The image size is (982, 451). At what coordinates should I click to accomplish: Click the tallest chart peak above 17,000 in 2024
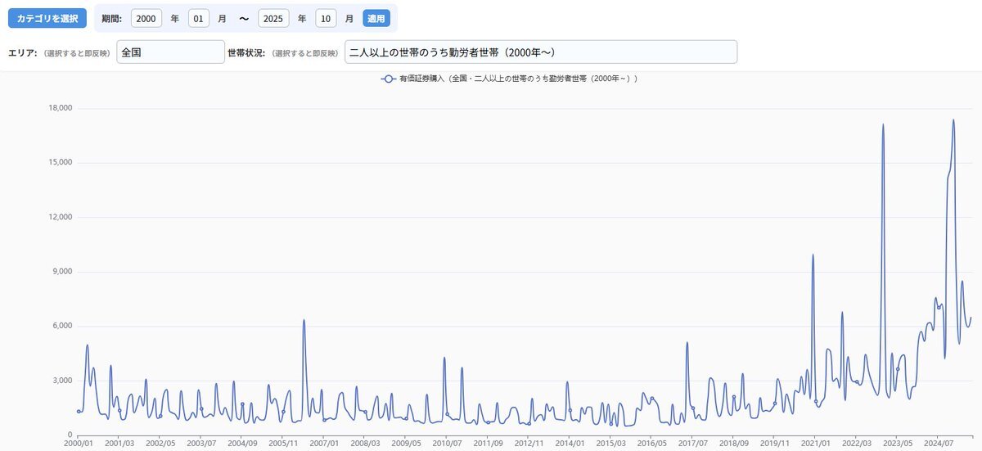click(953, 120)
